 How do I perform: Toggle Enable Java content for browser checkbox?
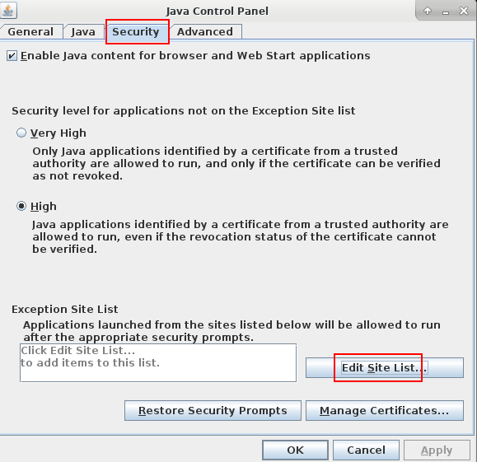click(x=12, y=56)
